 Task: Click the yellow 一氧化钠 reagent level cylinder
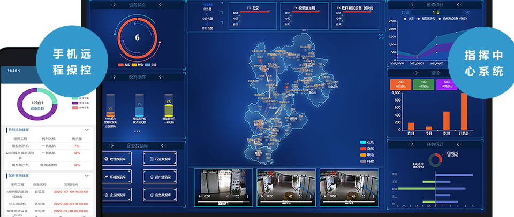(169, 107)
